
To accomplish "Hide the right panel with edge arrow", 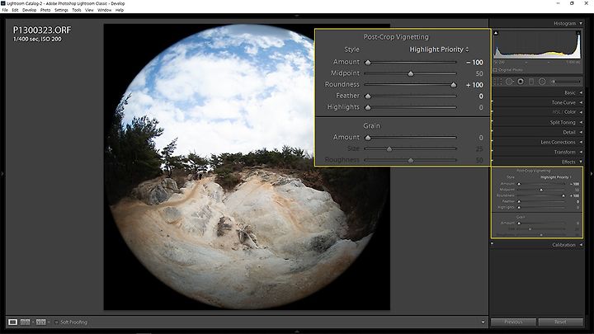I will (592, 174).
